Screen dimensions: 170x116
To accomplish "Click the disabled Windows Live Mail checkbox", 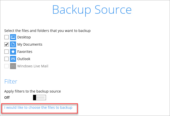I will pos(7,66).
